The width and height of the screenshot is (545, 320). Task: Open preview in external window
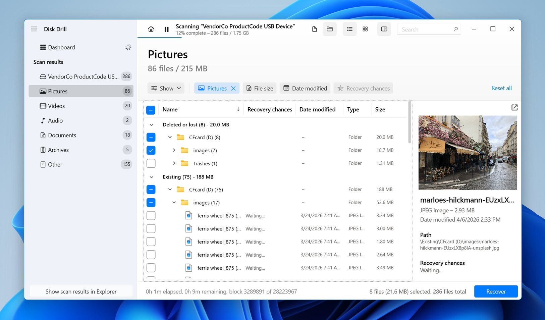(x=514, y=107)
